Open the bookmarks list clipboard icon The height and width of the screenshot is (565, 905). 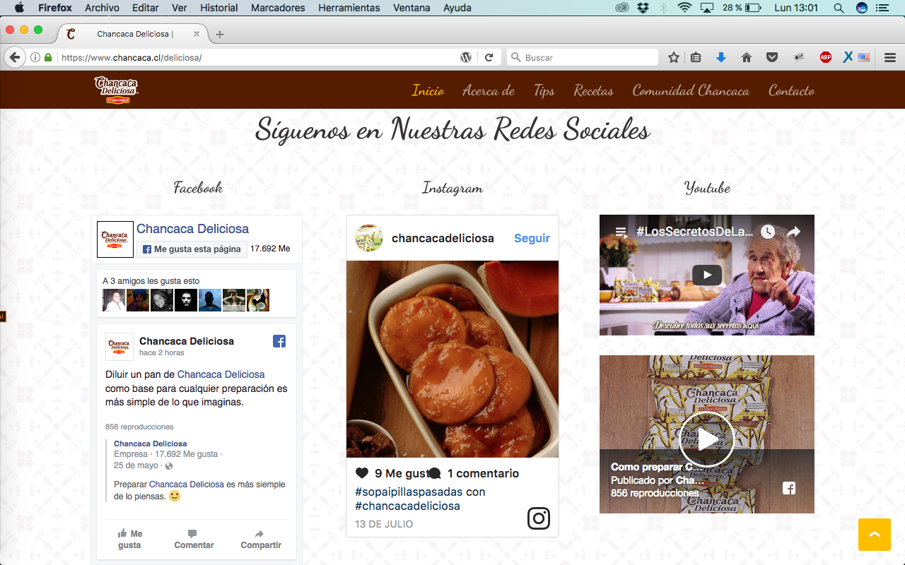(x=696, y=57)
